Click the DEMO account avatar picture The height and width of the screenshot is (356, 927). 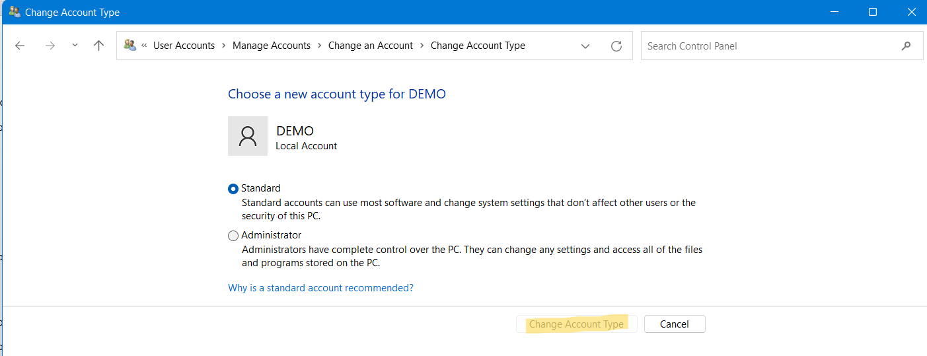pos(248,136)
